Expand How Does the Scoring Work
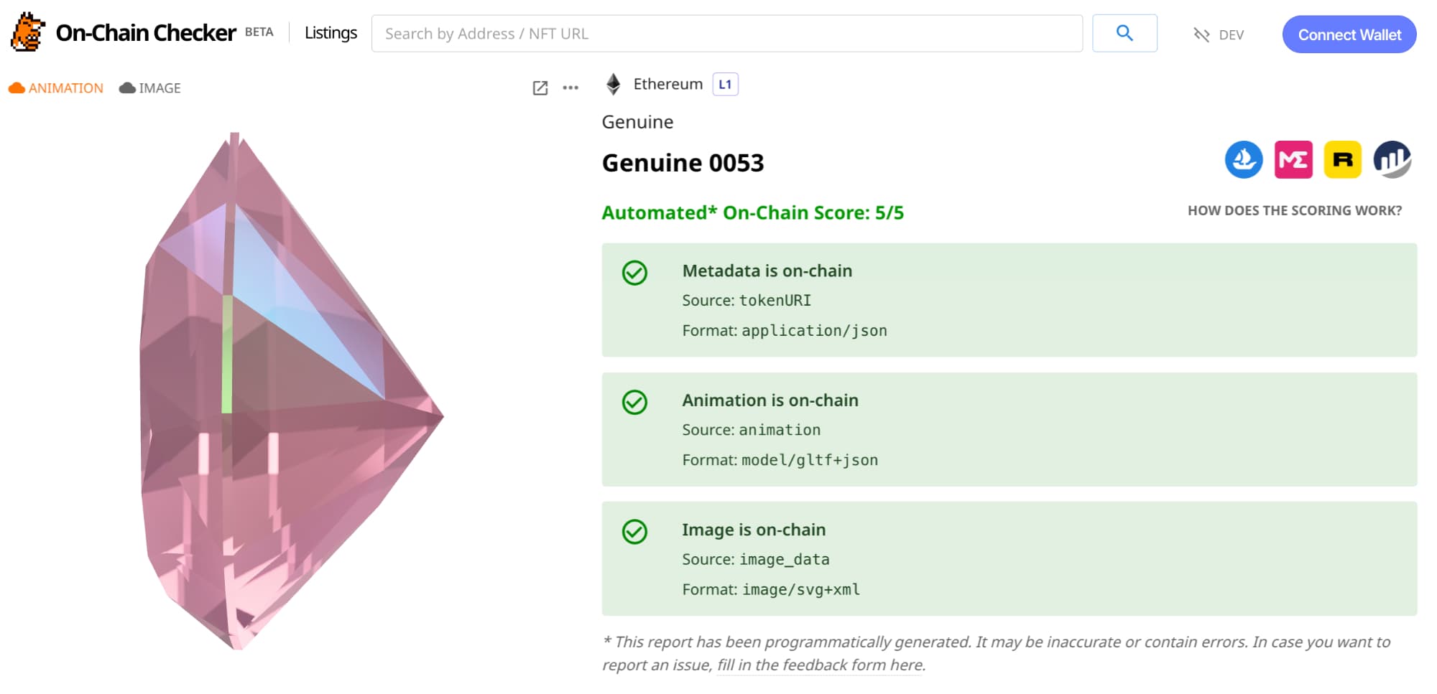 point(1294,210)
